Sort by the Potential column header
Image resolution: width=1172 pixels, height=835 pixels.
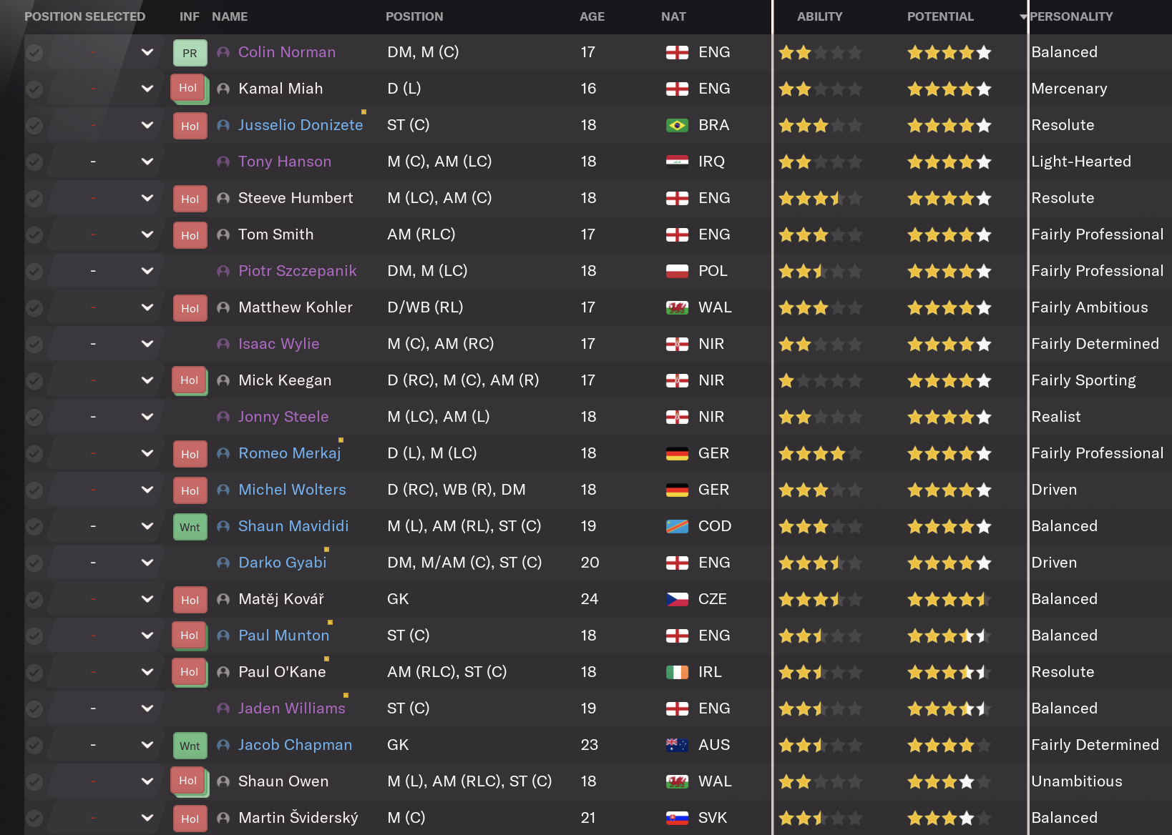point(940,16)
